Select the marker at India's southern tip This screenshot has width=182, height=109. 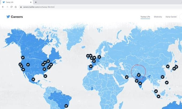(x=140, y=83)
